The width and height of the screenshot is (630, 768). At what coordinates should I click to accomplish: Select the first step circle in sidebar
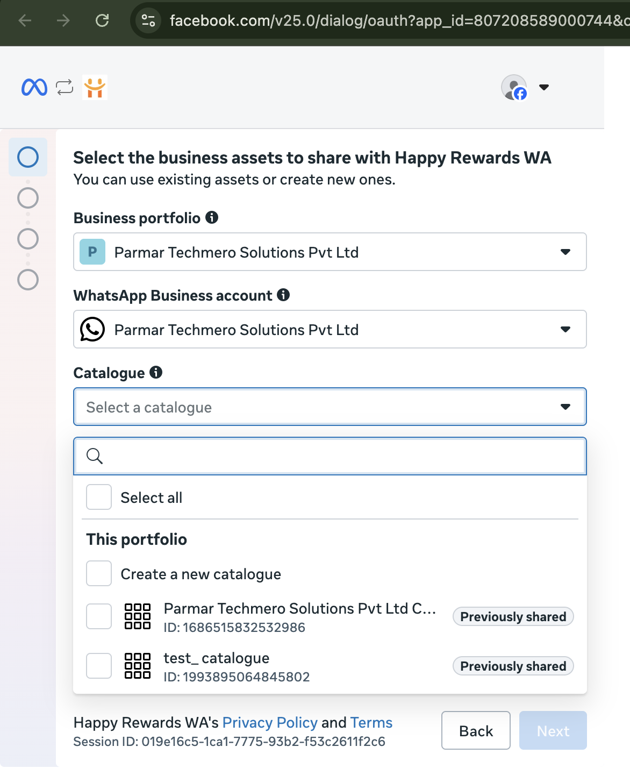[x=28, y=157]
